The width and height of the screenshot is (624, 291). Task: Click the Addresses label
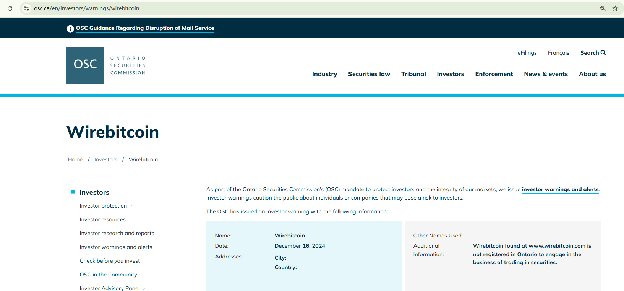coord(229,257)
